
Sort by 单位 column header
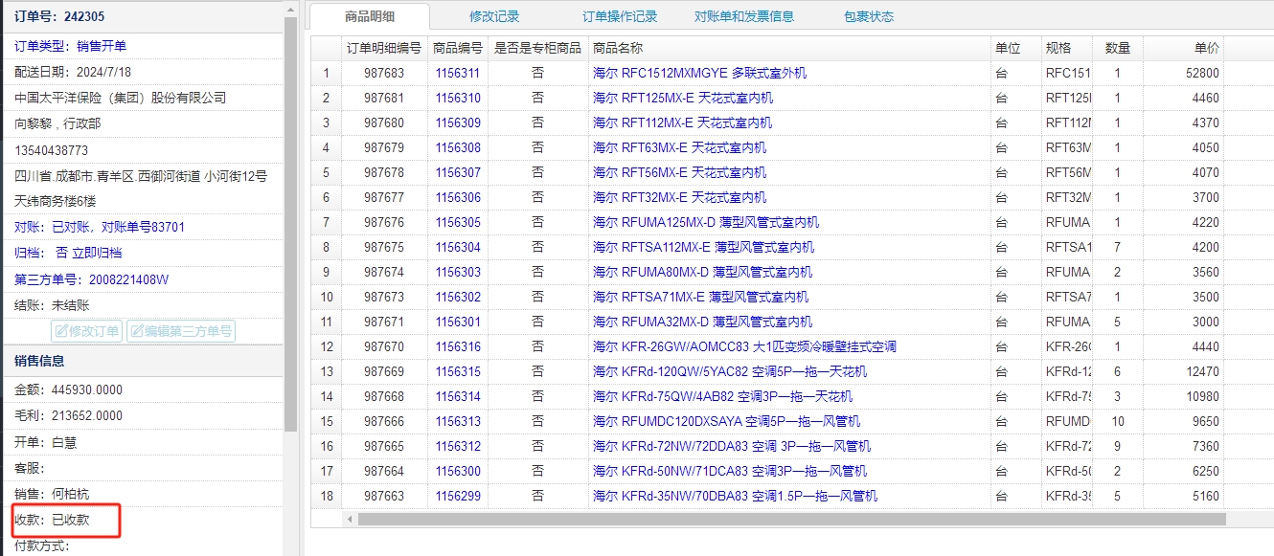tap(1016, 48)
